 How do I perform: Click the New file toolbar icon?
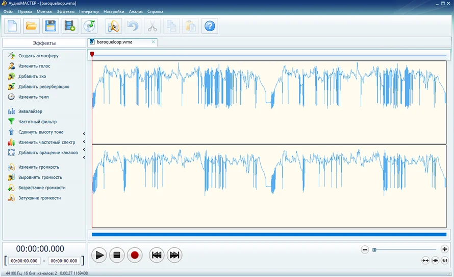(x=12, y=26)
